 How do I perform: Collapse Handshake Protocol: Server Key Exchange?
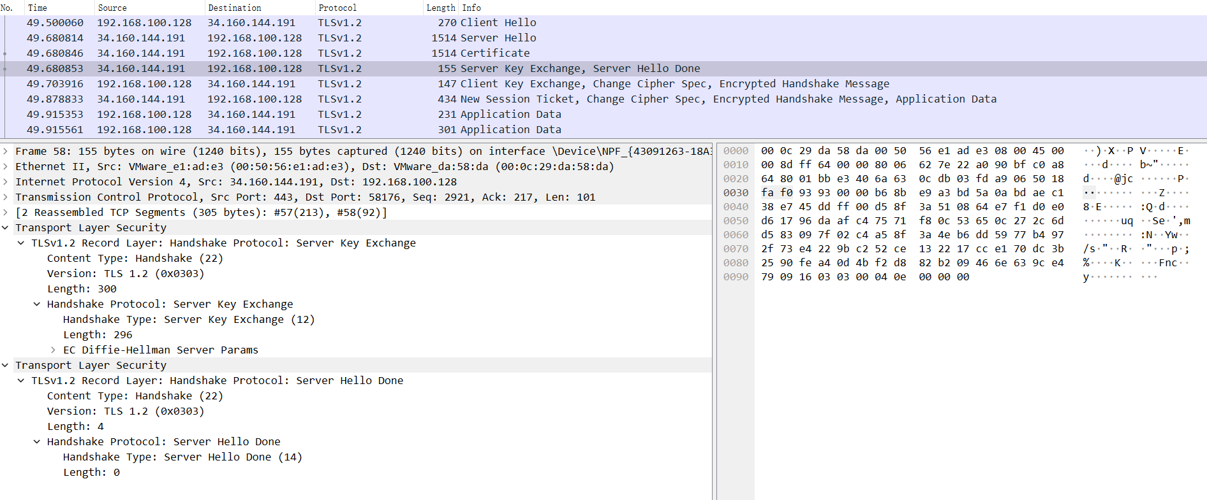[x=37, y=304]
